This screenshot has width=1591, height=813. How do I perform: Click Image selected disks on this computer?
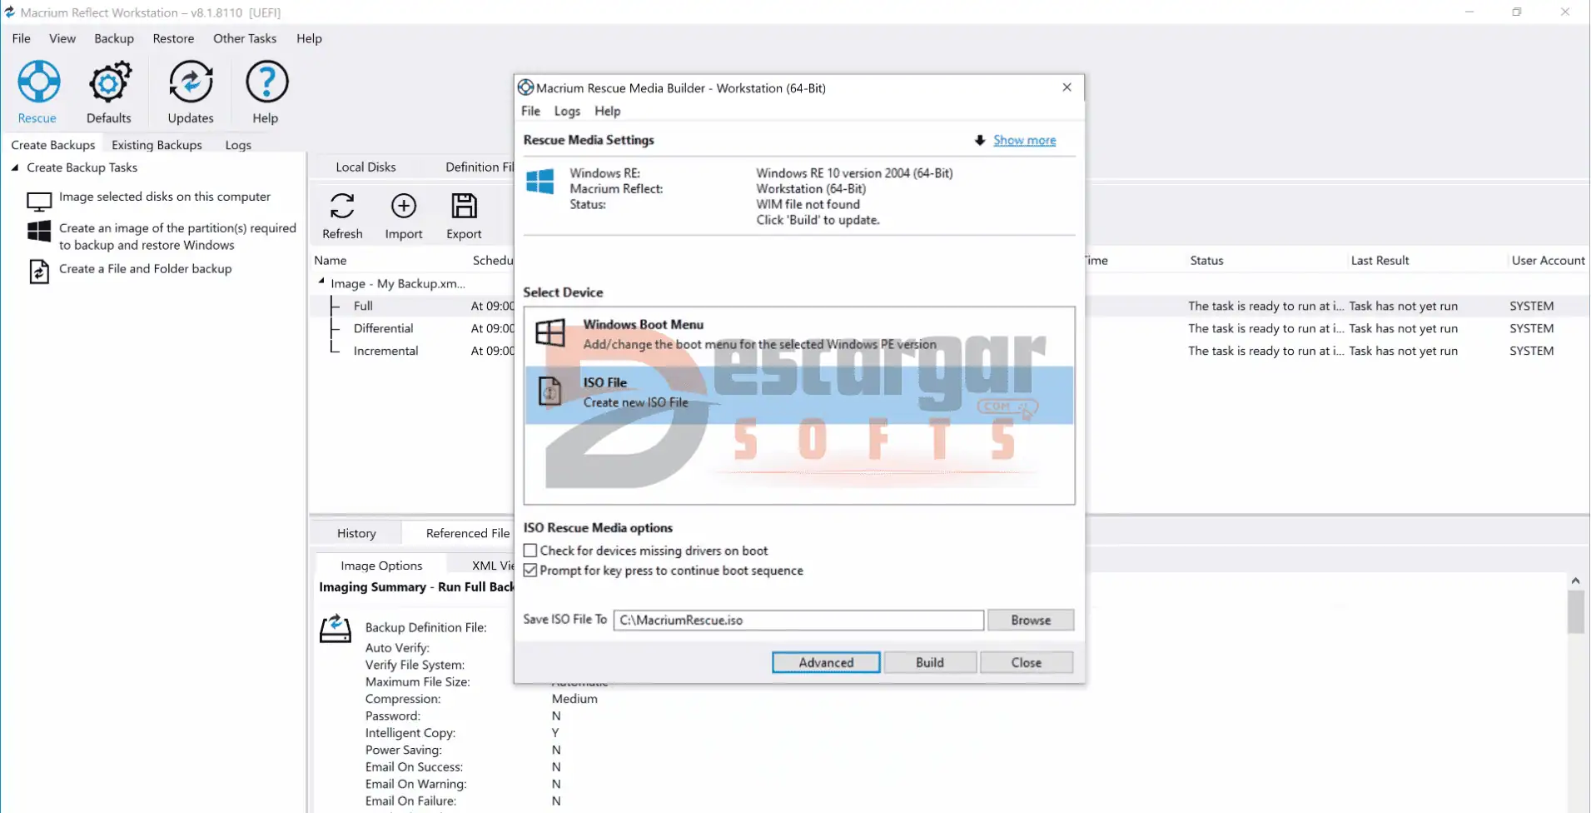coord(164,197)
